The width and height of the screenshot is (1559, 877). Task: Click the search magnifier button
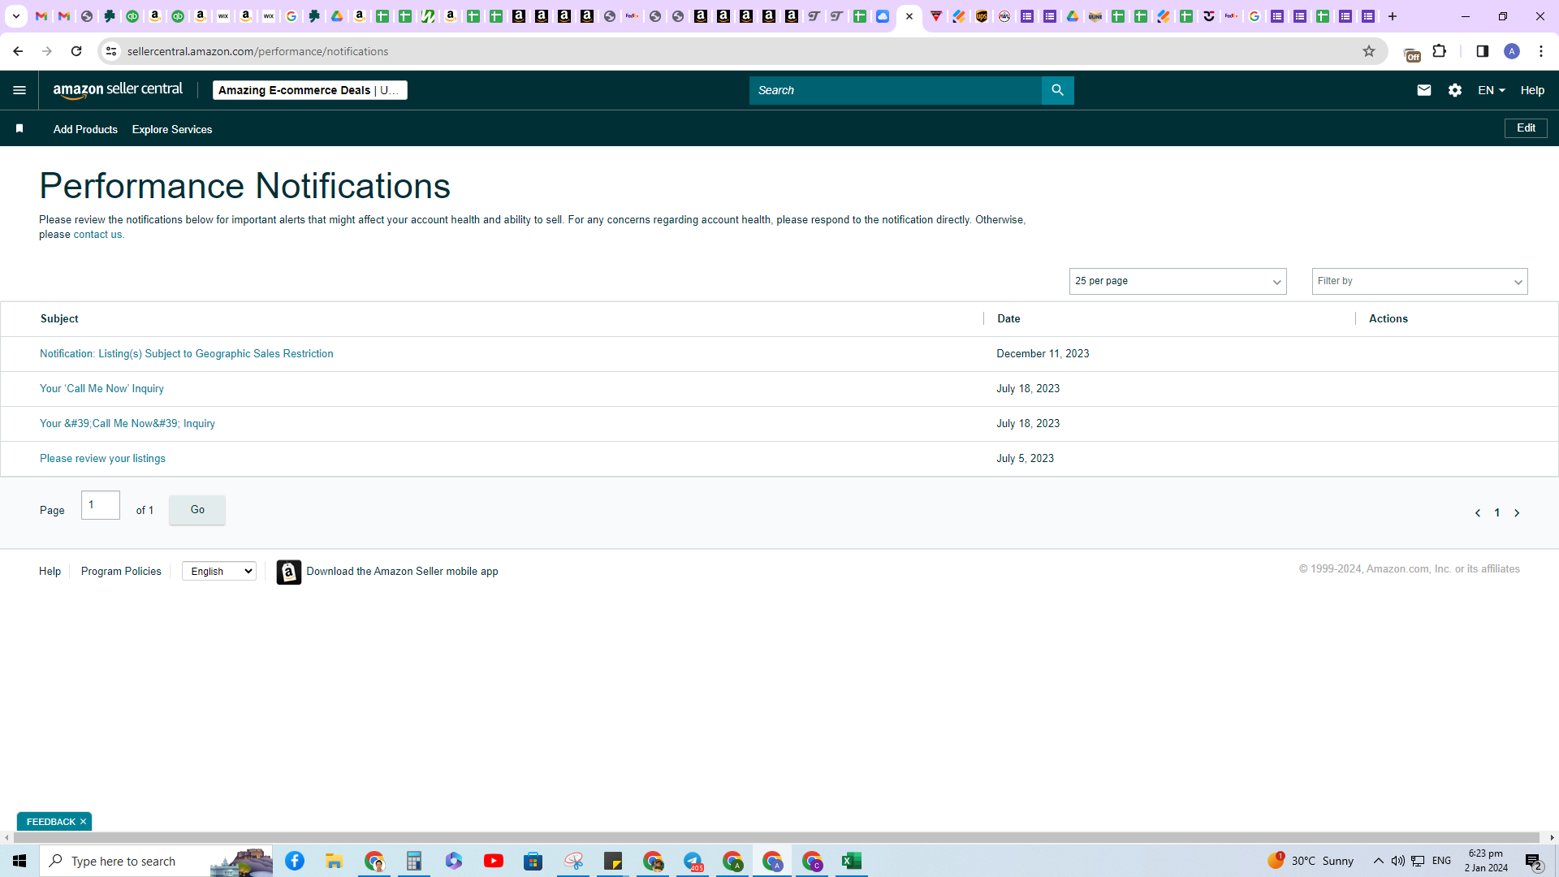(1057, 90)
